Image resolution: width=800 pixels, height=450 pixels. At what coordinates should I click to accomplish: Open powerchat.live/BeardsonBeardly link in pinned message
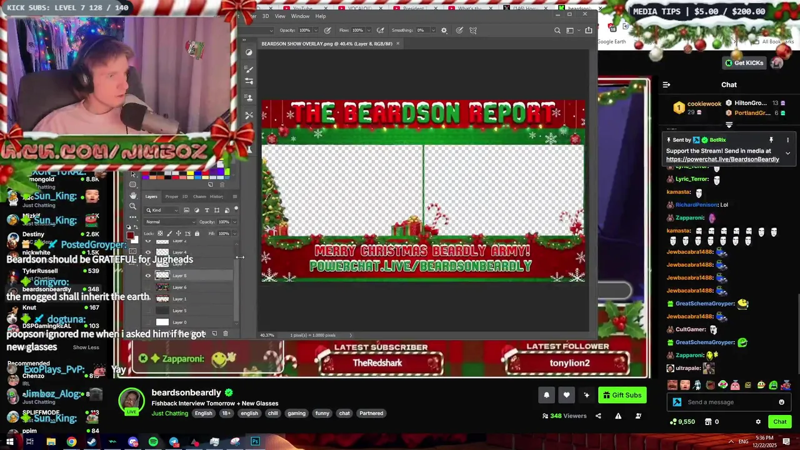tap(722, 159)
